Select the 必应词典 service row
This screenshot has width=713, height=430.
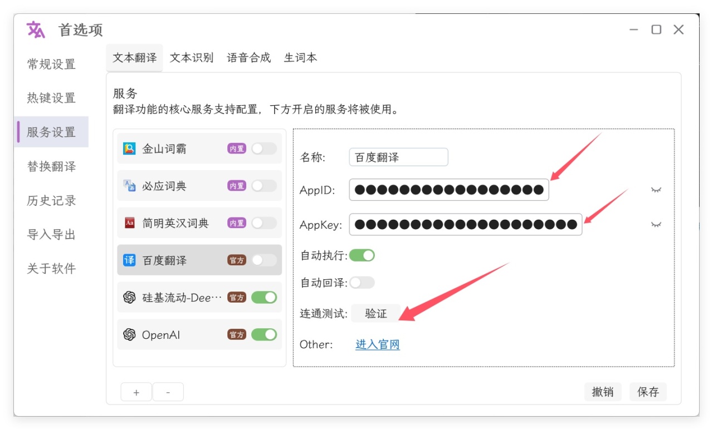[199, 186]
